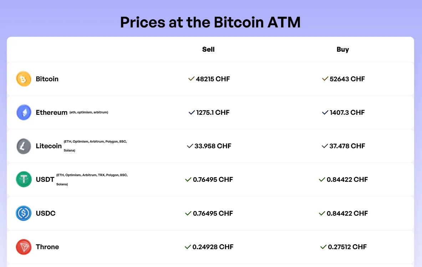Select the Buy column header

coord(342,50)
